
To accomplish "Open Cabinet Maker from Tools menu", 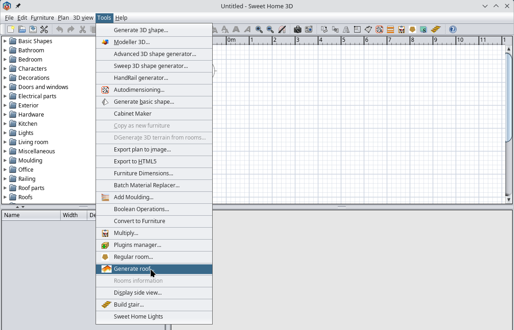I will click(x=154, y=113).
